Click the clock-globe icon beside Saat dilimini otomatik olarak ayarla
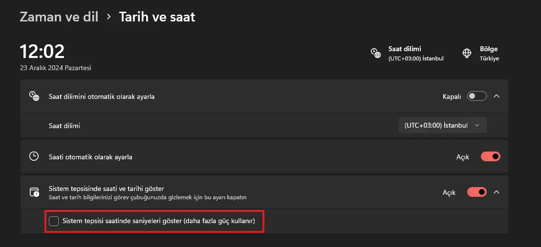This screenshot has width=541, height=247. tap(34, 96)
